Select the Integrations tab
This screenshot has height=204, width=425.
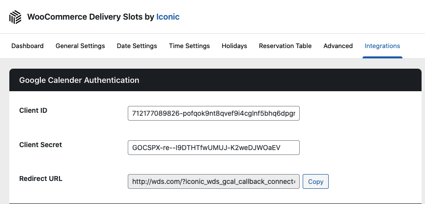[x=382, y=46]
